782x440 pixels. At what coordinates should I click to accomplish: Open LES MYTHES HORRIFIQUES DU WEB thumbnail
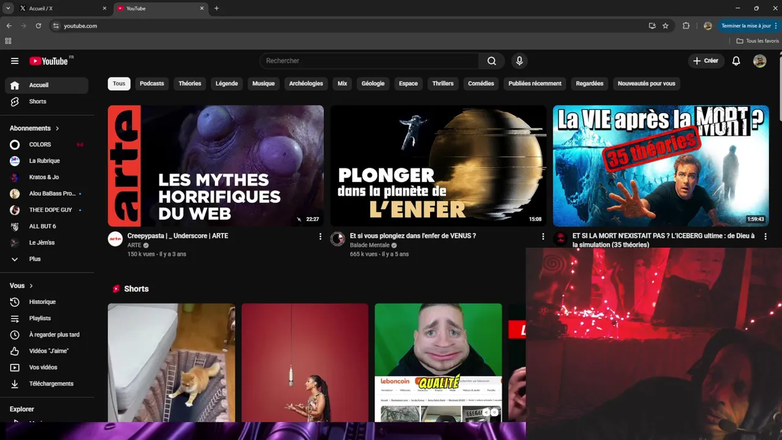[216, 166]
